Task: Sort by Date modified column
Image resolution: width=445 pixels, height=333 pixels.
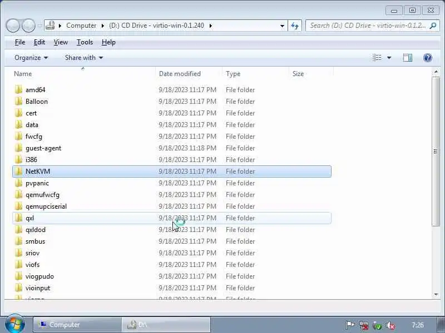Action: [x=189, y=74]
